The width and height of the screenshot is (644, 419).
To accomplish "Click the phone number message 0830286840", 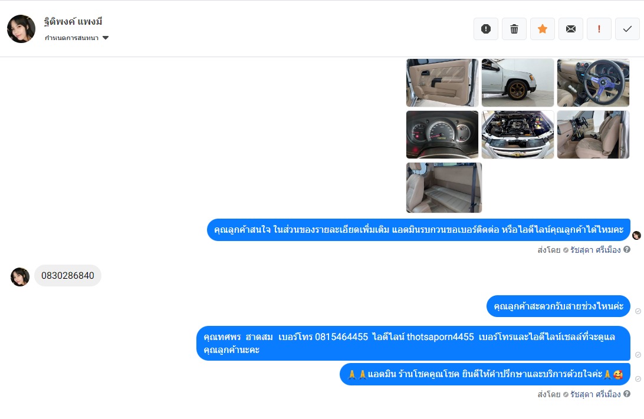I will [x=68, y=275].
